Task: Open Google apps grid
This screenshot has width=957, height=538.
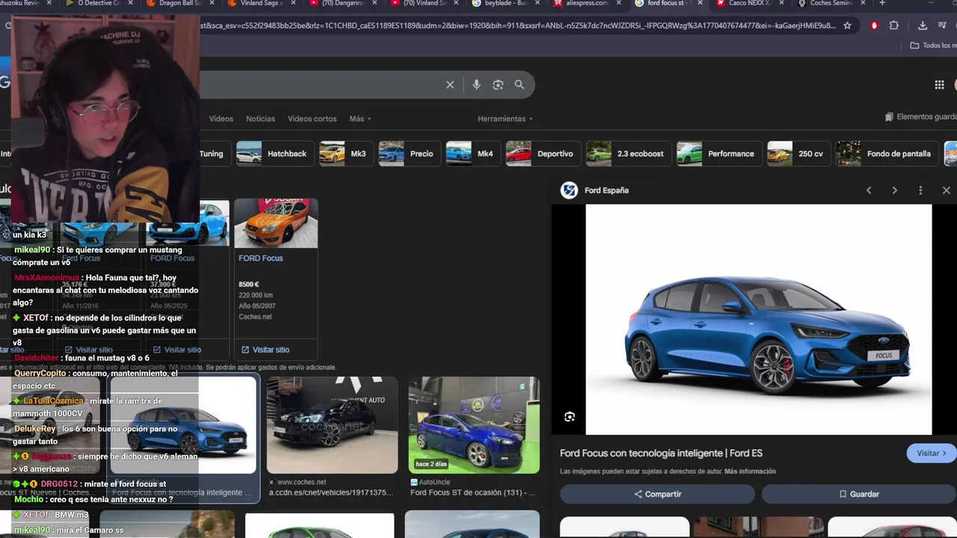Action: pyautogui.click(x=939, y=84)
